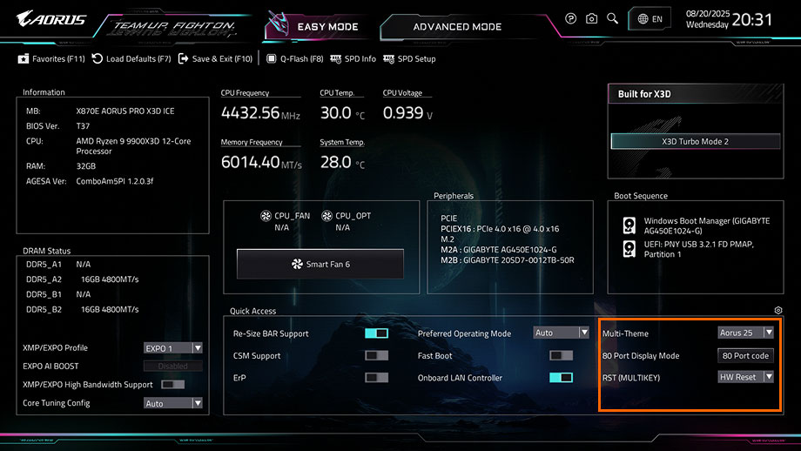
Task: Open Favorites using the star icon
Action: (24, 59)
